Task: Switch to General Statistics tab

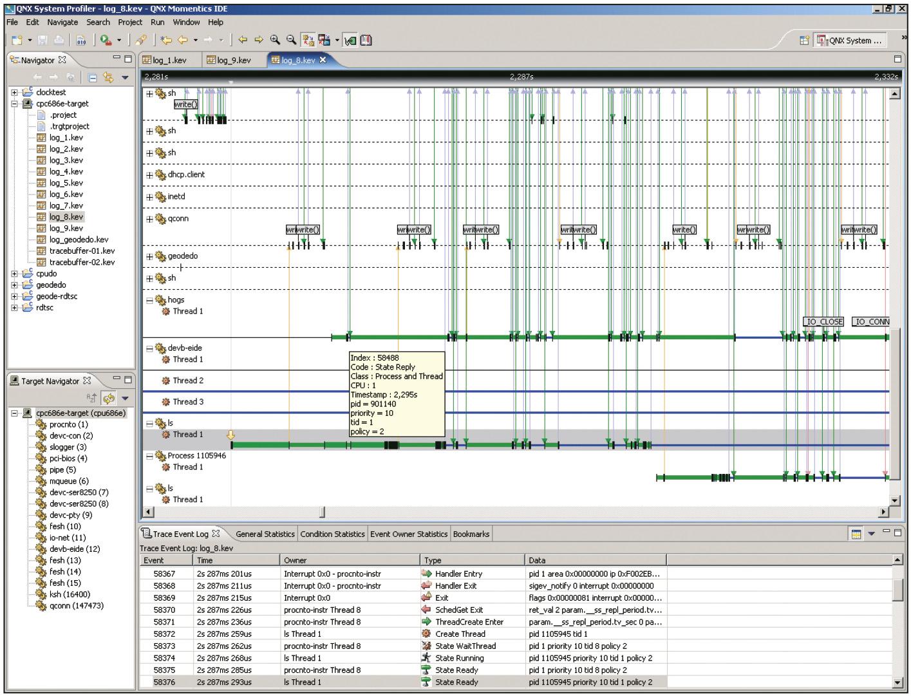Action: click(265, 534)
